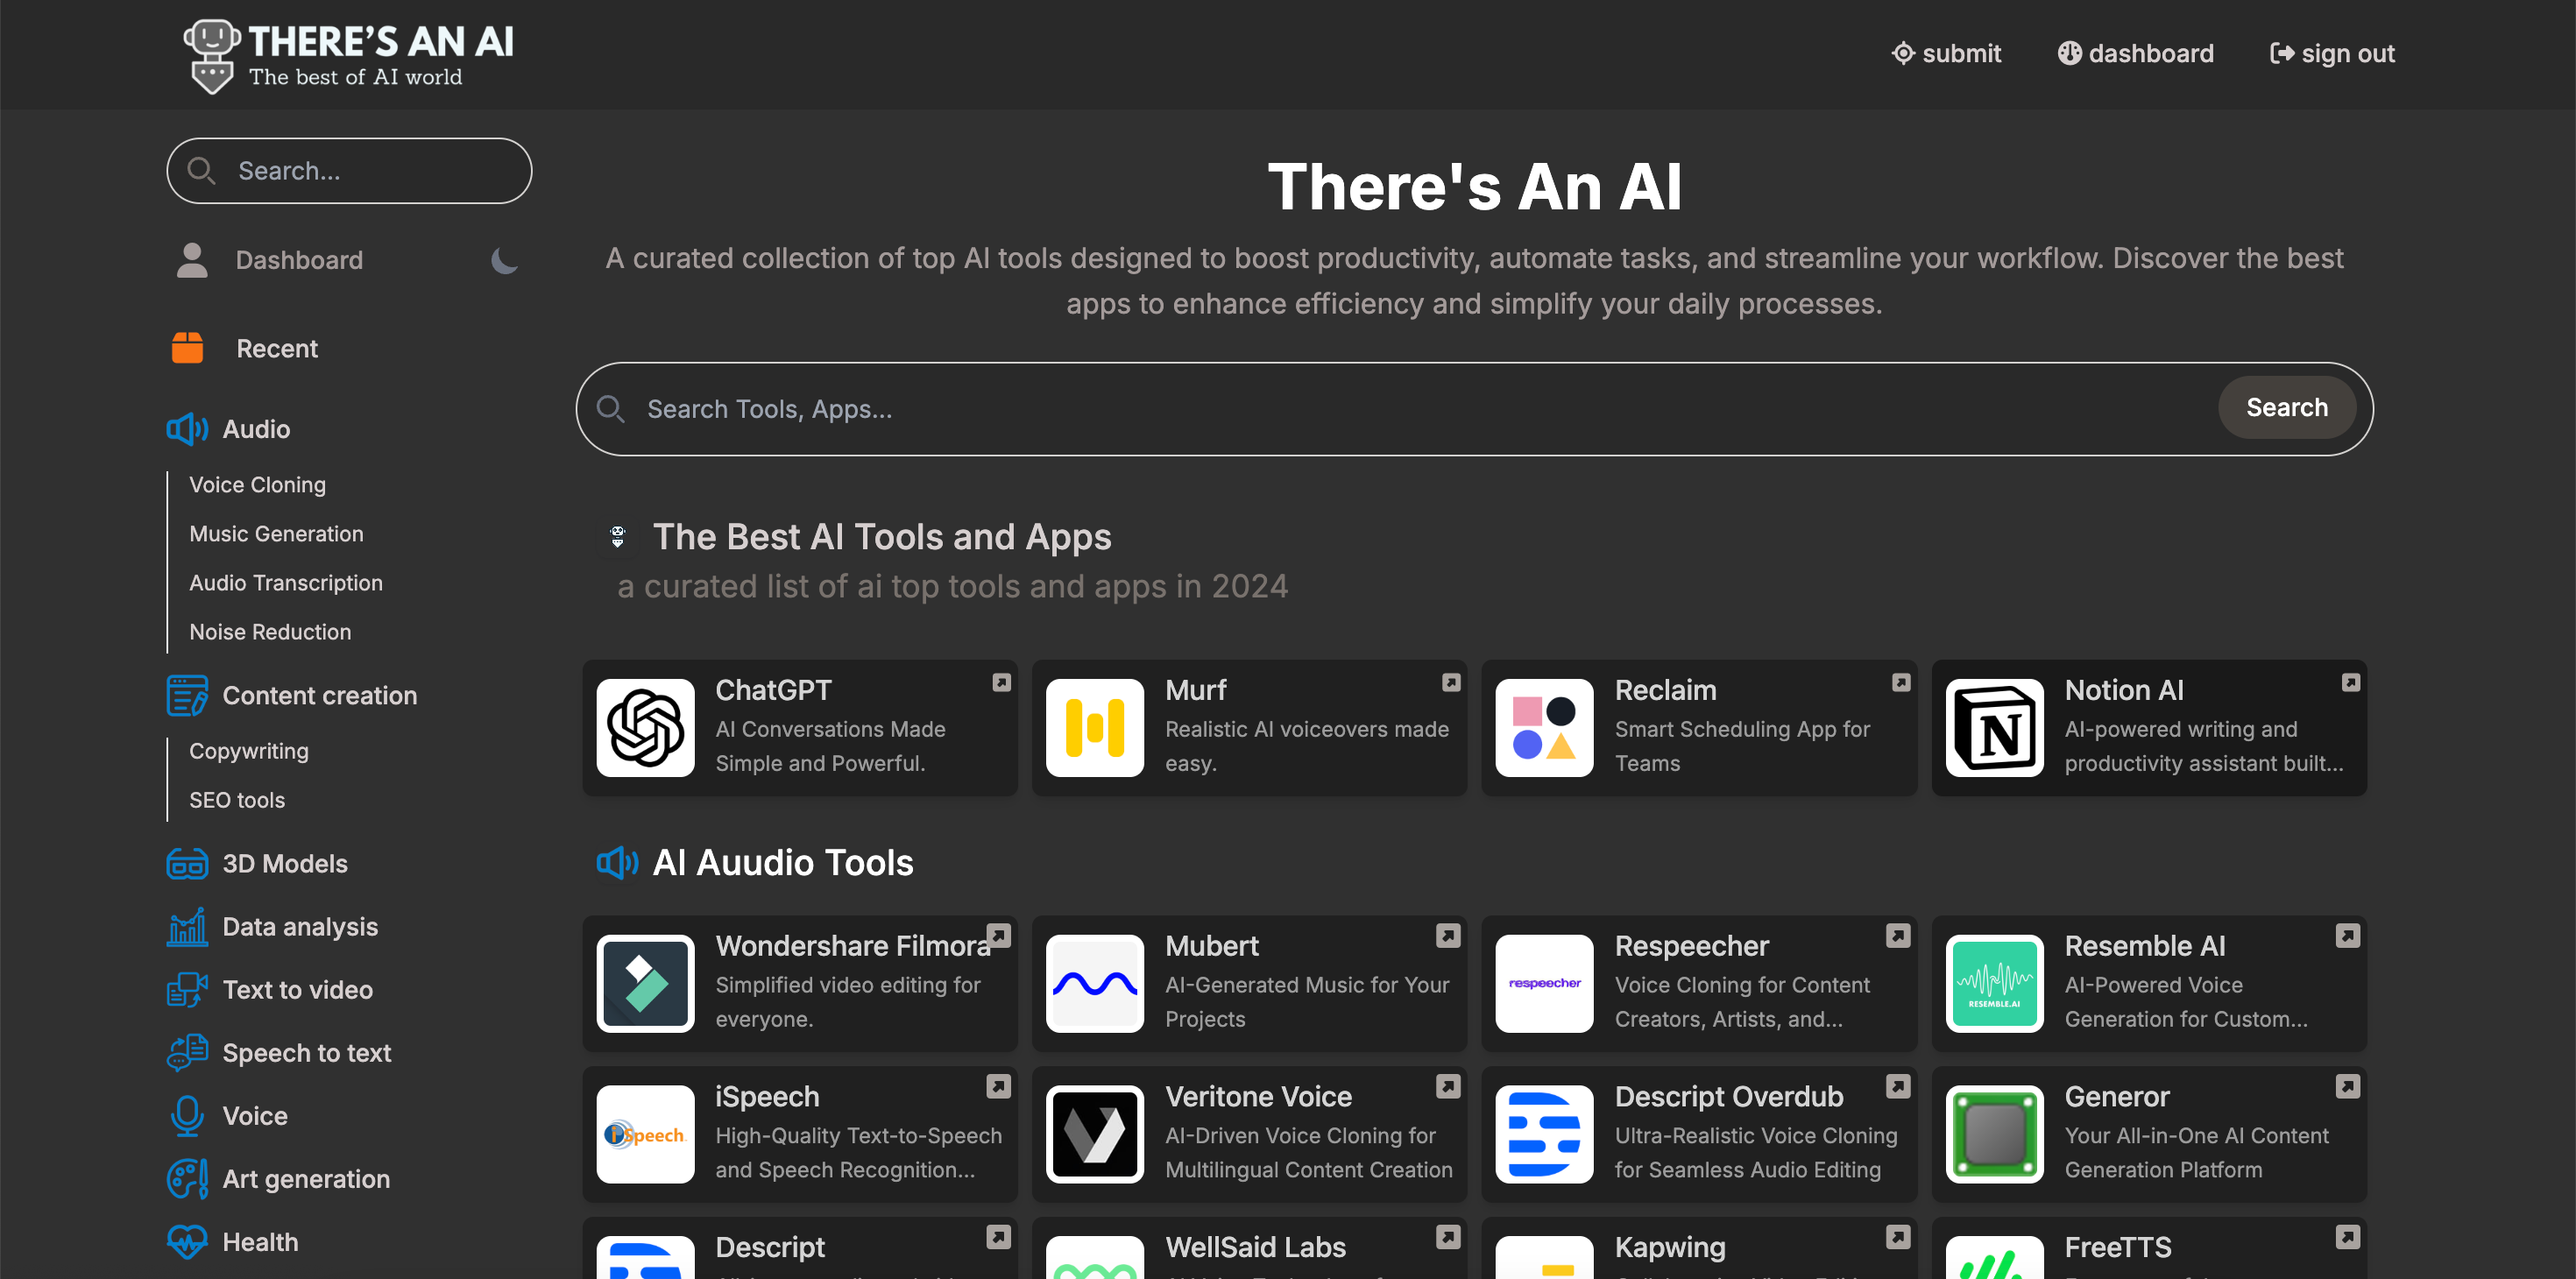Screen dimensions: 2576x1279
Task: Open the Respeecher tool card title
Action: [1692, 946]
